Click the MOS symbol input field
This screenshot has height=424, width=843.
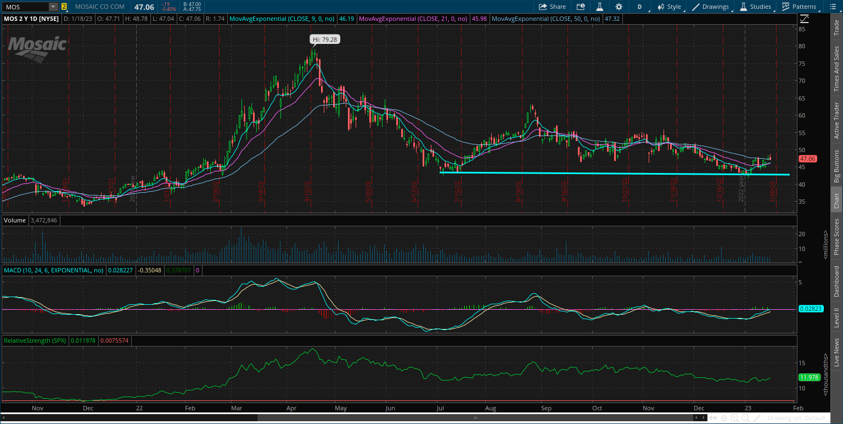[25, 7]
